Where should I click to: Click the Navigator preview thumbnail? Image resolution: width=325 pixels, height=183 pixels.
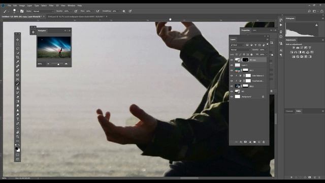click(x=54, y=47)
